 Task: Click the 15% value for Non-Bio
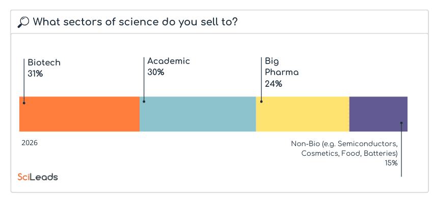(x=391, y=163)
